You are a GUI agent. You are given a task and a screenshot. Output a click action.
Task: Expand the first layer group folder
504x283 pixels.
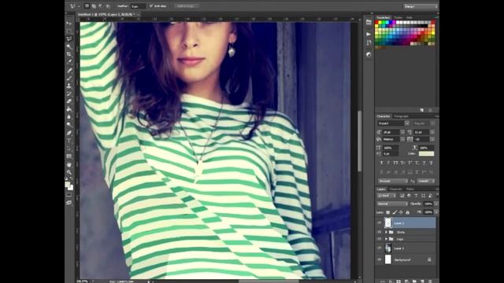point(386,232)
